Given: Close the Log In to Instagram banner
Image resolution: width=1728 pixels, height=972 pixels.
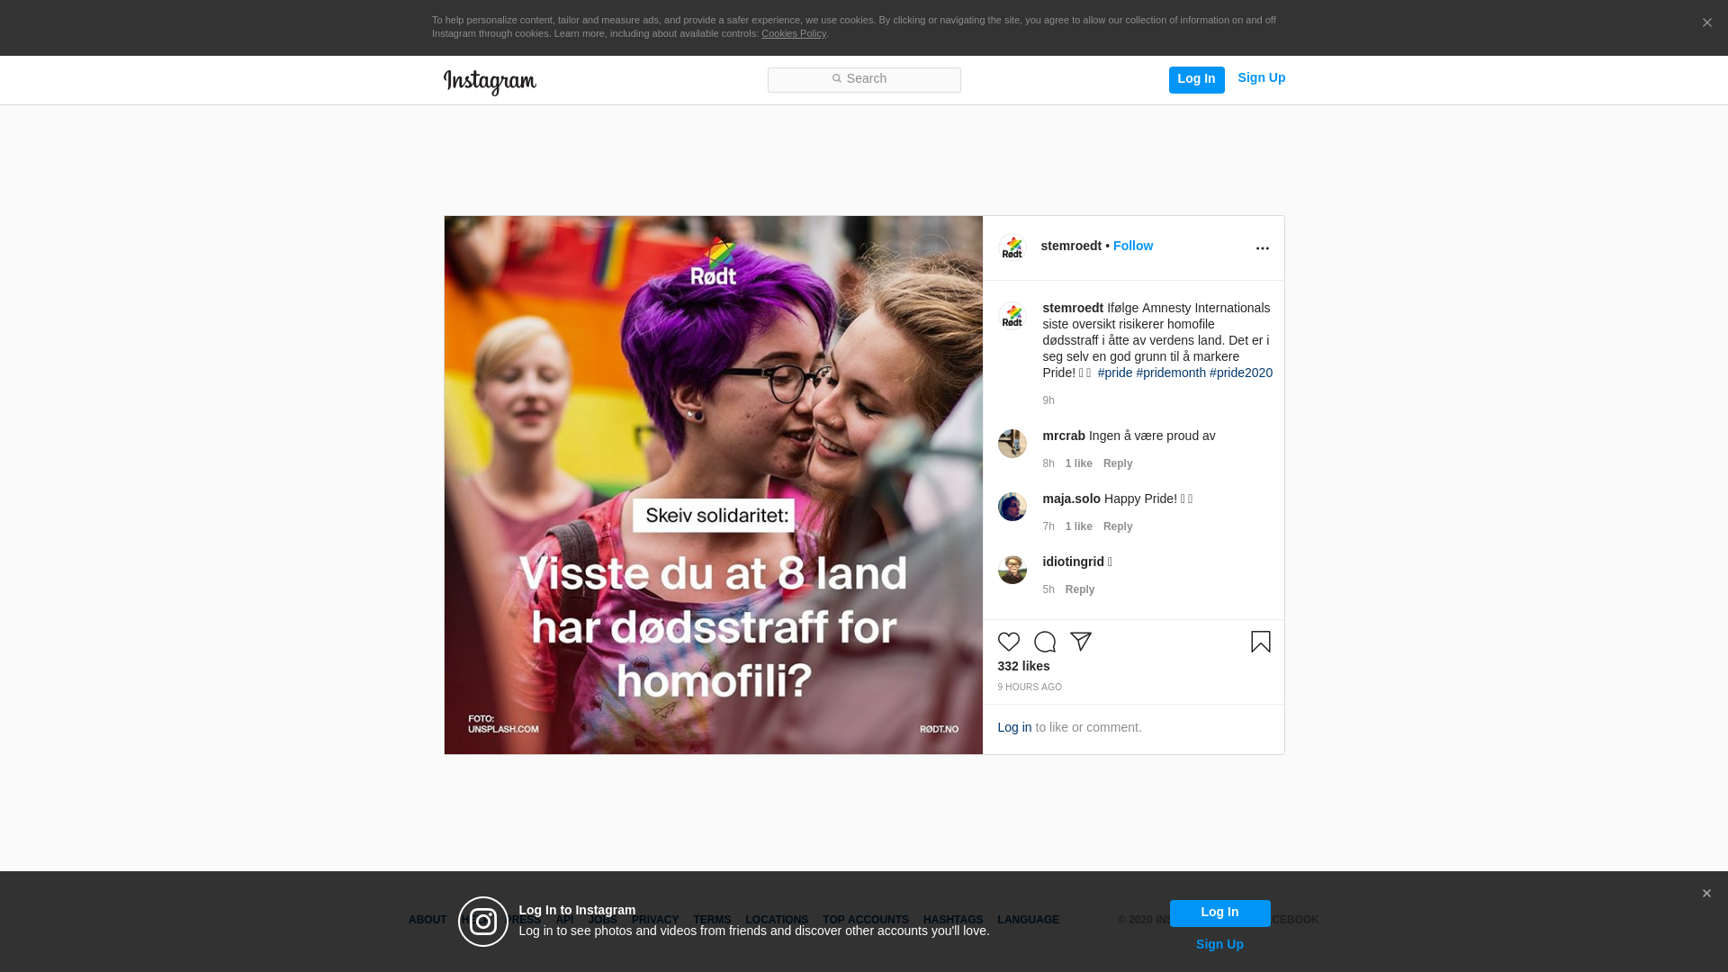Looking at the screenshot, I should pos(1705,894).
